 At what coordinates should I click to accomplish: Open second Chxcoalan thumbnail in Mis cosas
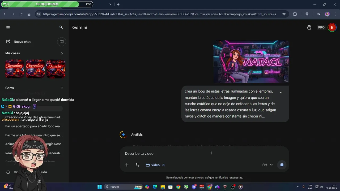pos(35,69)
